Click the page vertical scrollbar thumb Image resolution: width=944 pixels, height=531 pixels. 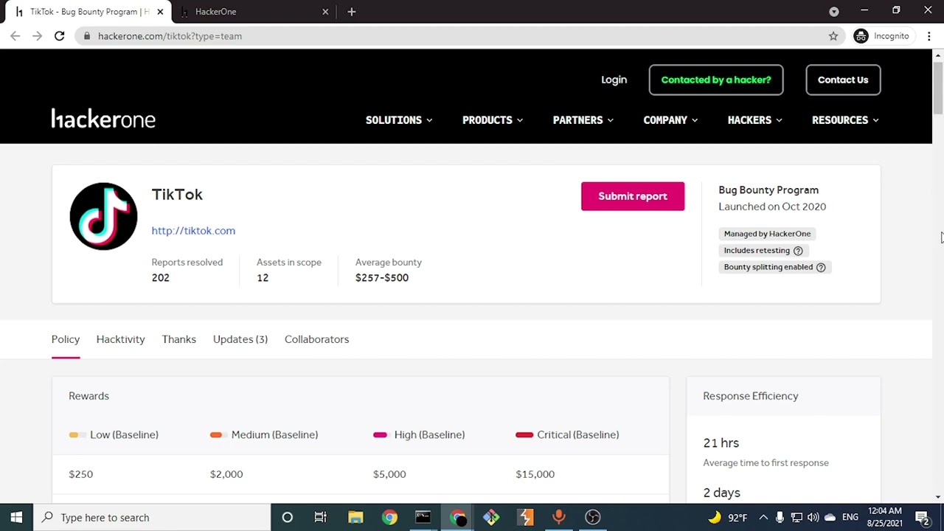tap(938, 88)
